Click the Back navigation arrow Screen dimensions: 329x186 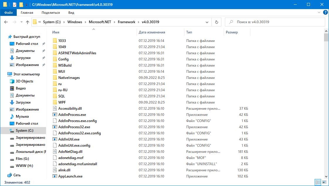coord(6,22)
